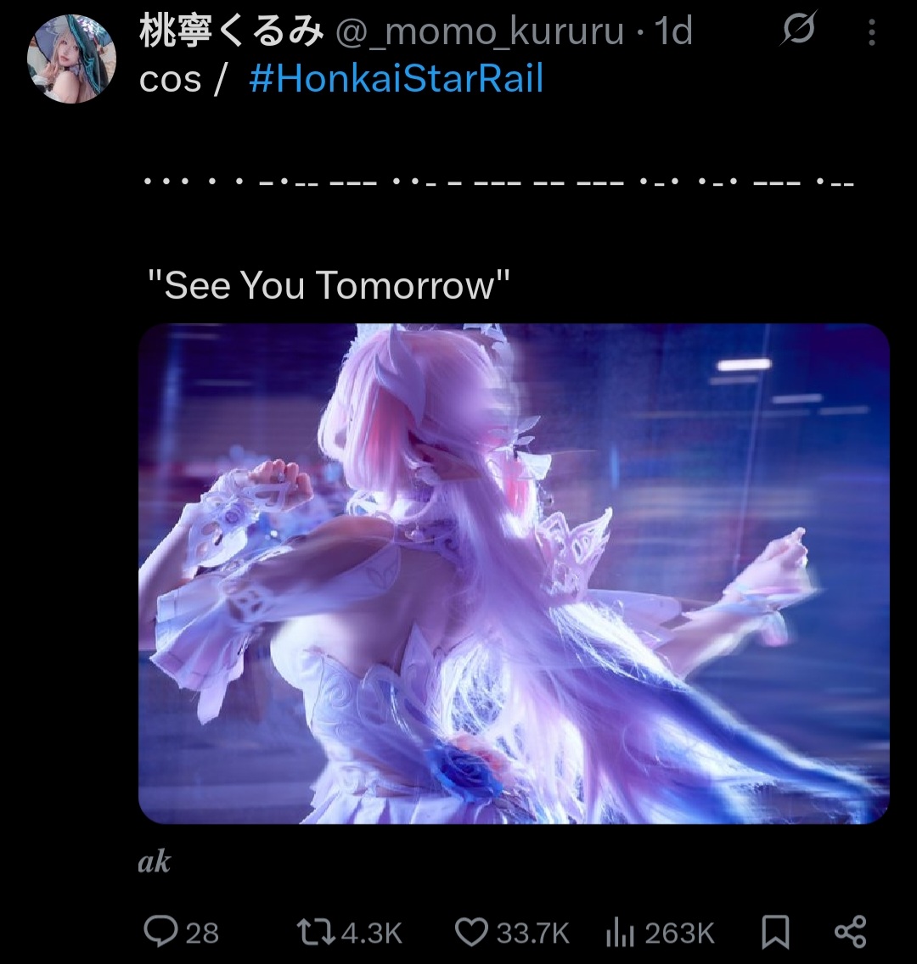Image resolution: width=917 pixels, height=964 pixels.
Task: Open display name 桃寧くるみ
Action: 231,31
